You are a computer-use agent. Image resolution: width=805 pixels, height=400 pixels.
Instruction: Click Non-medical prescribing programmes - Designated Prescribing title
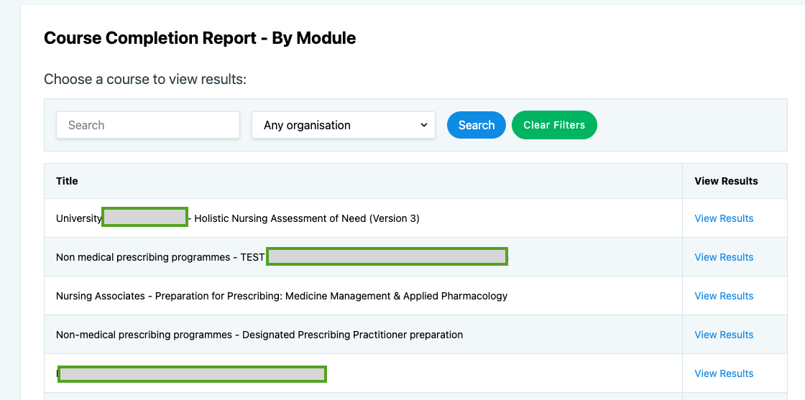coord(259,335)
